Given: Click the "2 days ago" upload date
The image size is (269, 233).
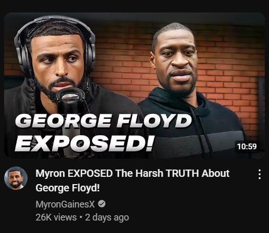Looking at the screenshot, I should point(107,217).
